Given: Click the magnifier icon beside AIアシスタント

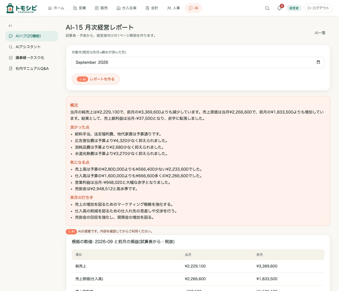Looking at the screenshot, I should tap(11, 47).
